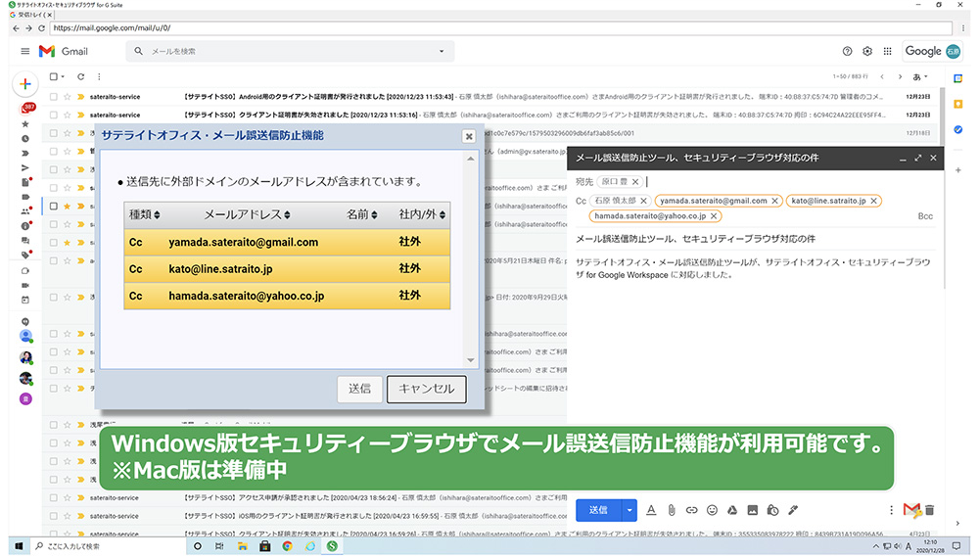Sort dialog table by 種類 column
Screen dimensions: 979x558
point(144,214)
